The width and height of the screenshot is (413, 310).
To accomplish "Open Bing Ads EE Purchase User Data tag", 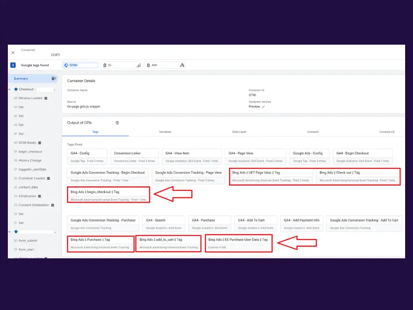I will coord(238,243).
